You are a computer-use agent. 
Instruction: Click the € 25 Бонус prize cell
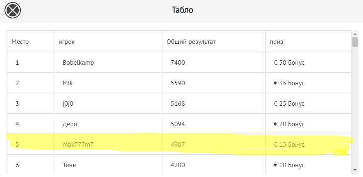[289, 104]
